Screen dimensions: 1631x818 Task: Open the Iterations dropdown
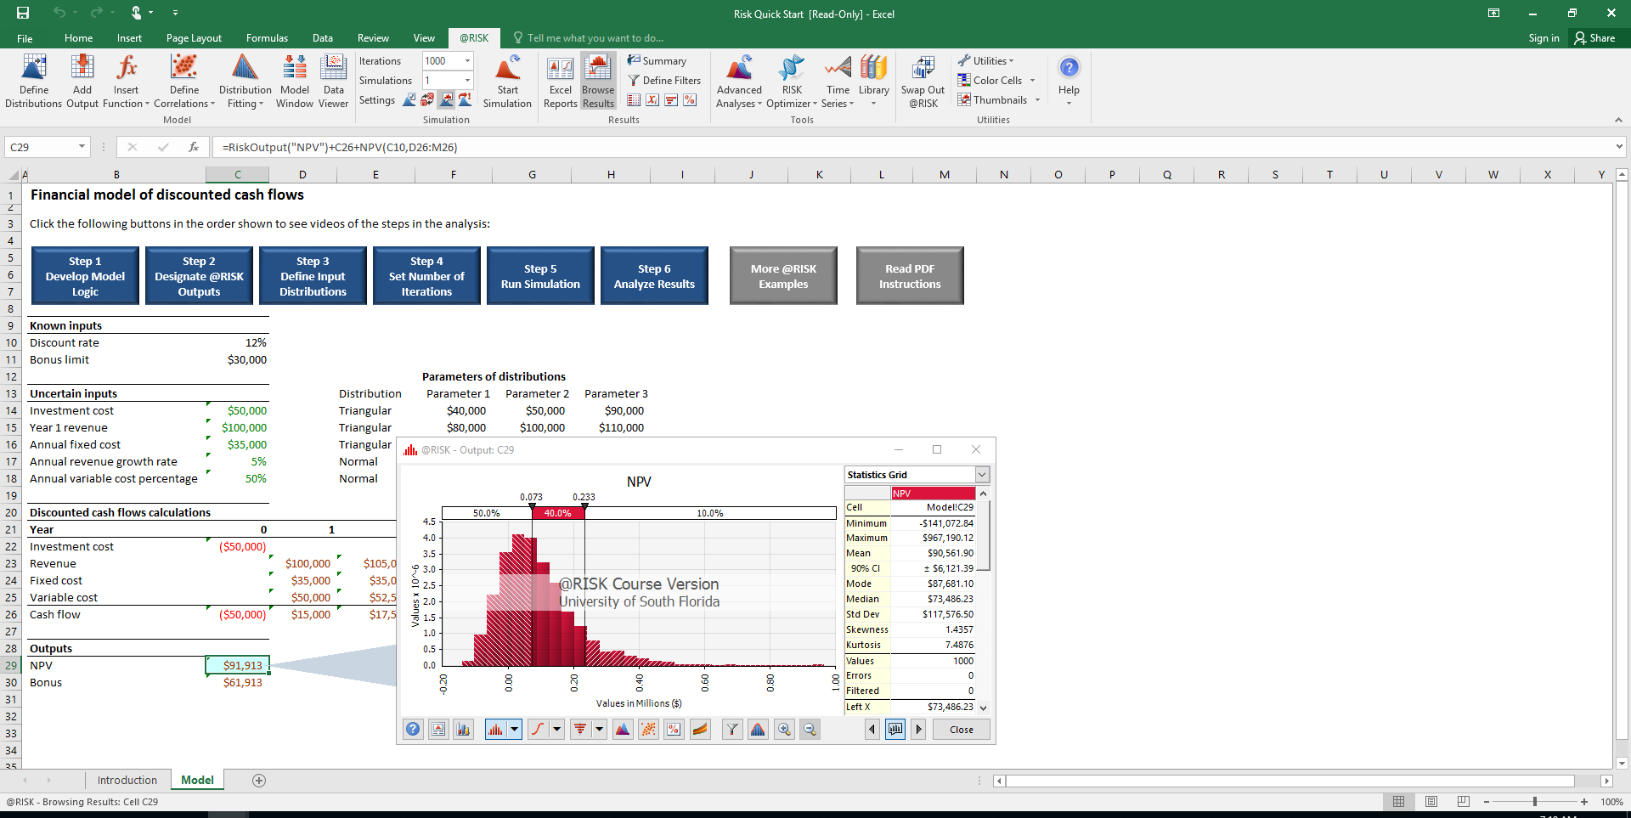coord(467,61)
